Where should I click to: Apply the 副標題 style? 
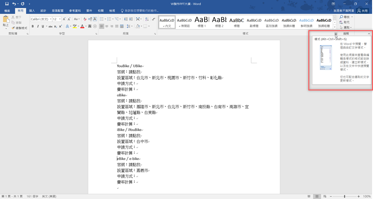pos(254,22)
